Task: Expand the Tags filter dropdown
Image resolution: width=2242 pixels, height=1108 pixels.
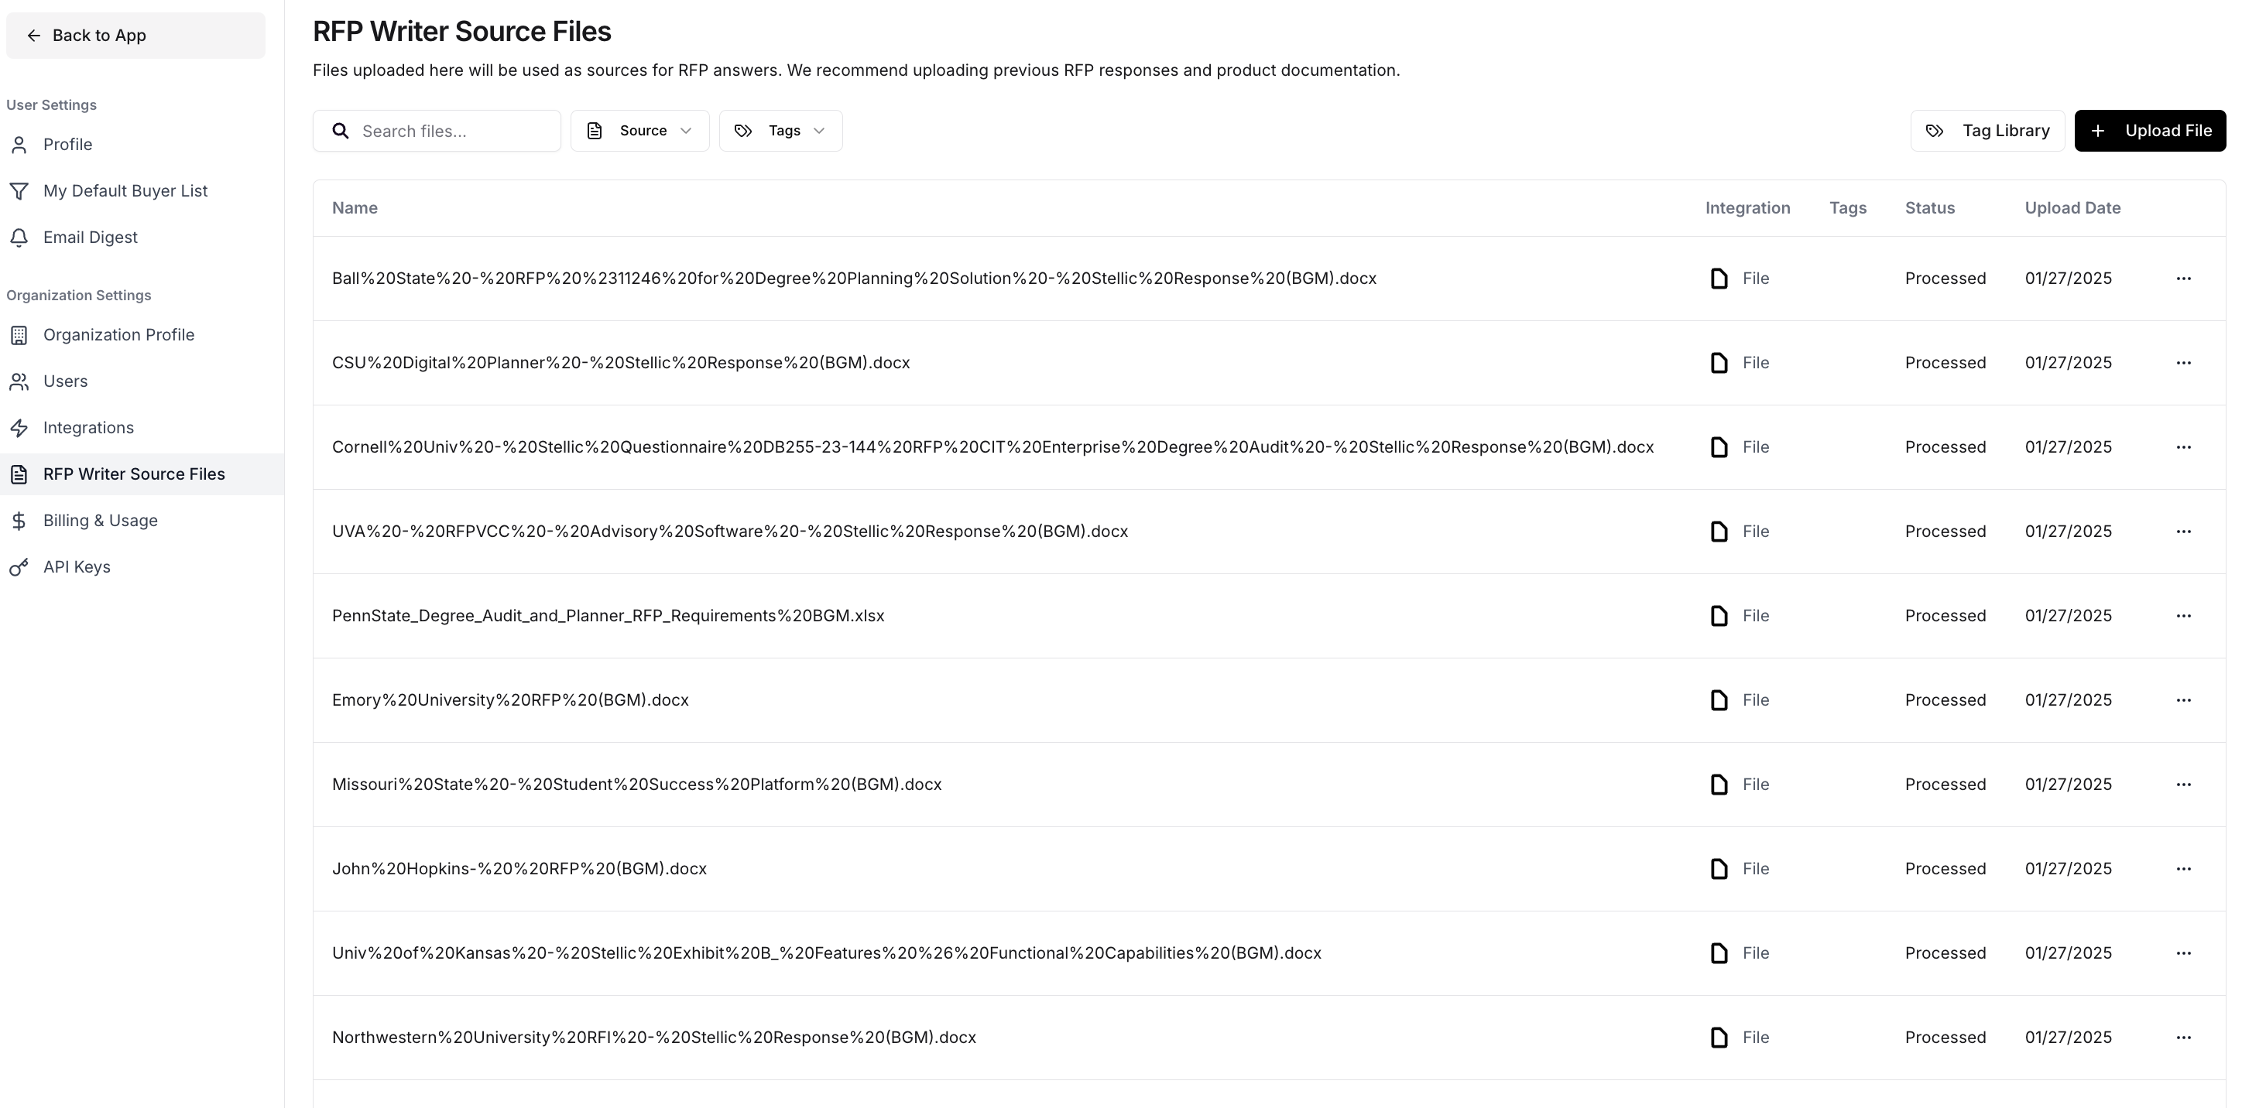Action: click(x=779, y=129)
